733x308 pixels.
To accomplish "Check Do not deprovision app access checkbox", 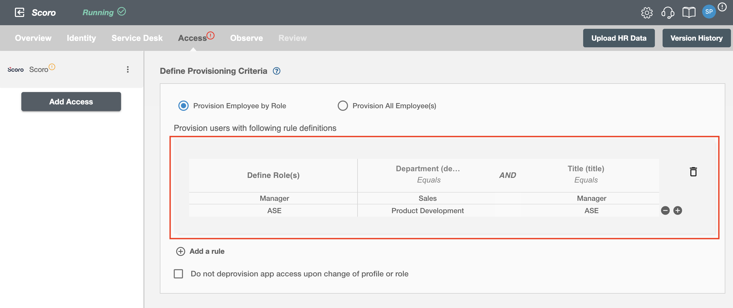I will (x=178, y=274).
